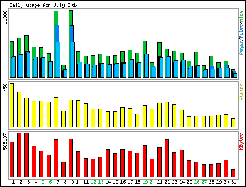Select the 456 visits axis value

(x=6, y=88)
